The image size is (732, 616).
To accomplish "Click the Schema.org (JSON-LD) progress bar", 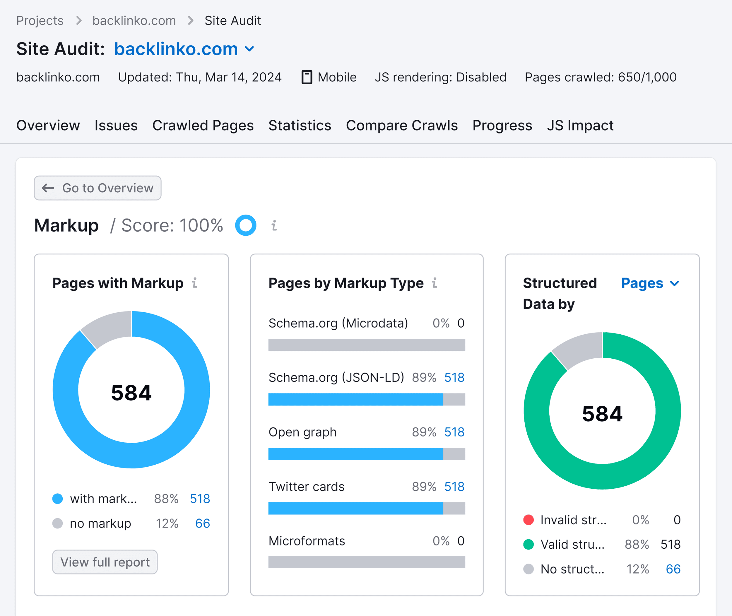I will click(x=367, y=399).
